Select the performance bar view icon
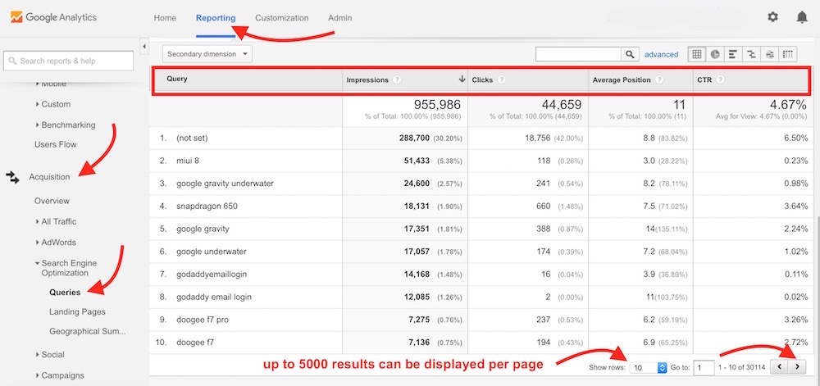 [733, 54]
